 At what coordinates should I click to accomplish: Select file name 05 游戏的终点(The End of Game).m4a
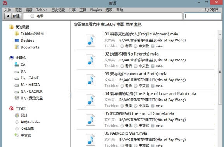tap(139, 113)
